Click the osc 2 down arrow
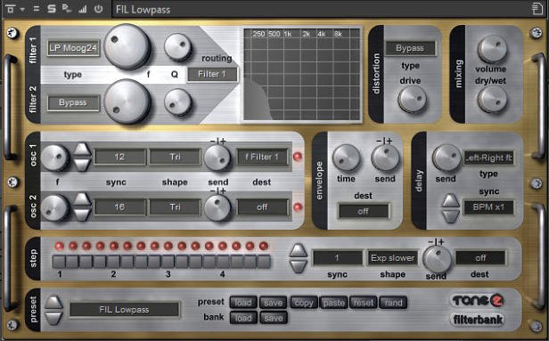The height and width of the screenshot is (341, 549). point(82,215)
